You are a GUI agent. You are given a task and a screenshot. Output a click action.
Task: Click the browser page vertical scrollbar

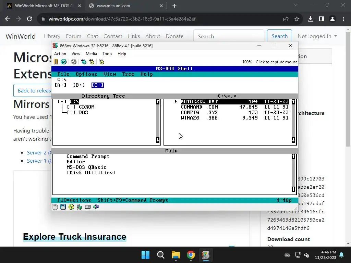348,89
